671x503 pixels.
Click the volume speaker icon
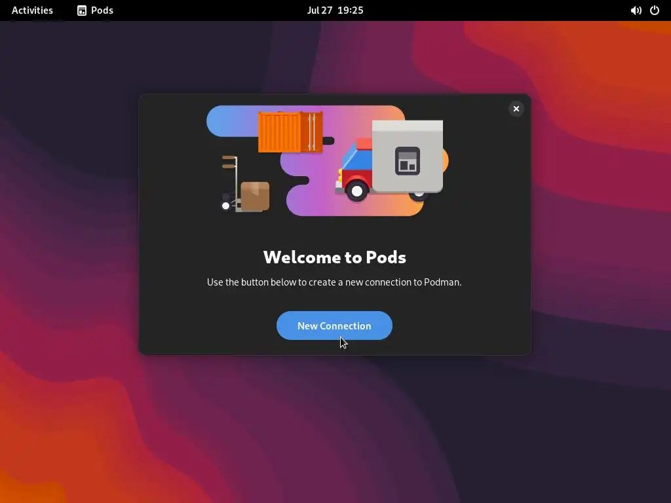point(636,10)
